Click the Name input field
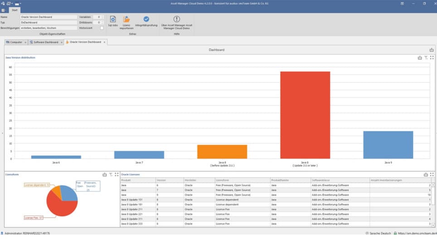Image resolution: width=437 pixels, height=245 pixels. click(49, 17)
